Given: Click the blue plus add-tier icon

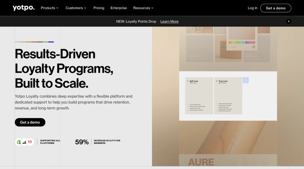Looking at the screenshot, I should 246,80.
